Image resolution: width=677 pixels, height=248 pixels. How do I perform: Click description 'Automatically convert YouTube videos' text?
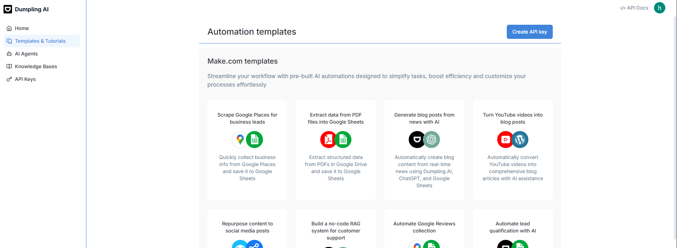513,168
